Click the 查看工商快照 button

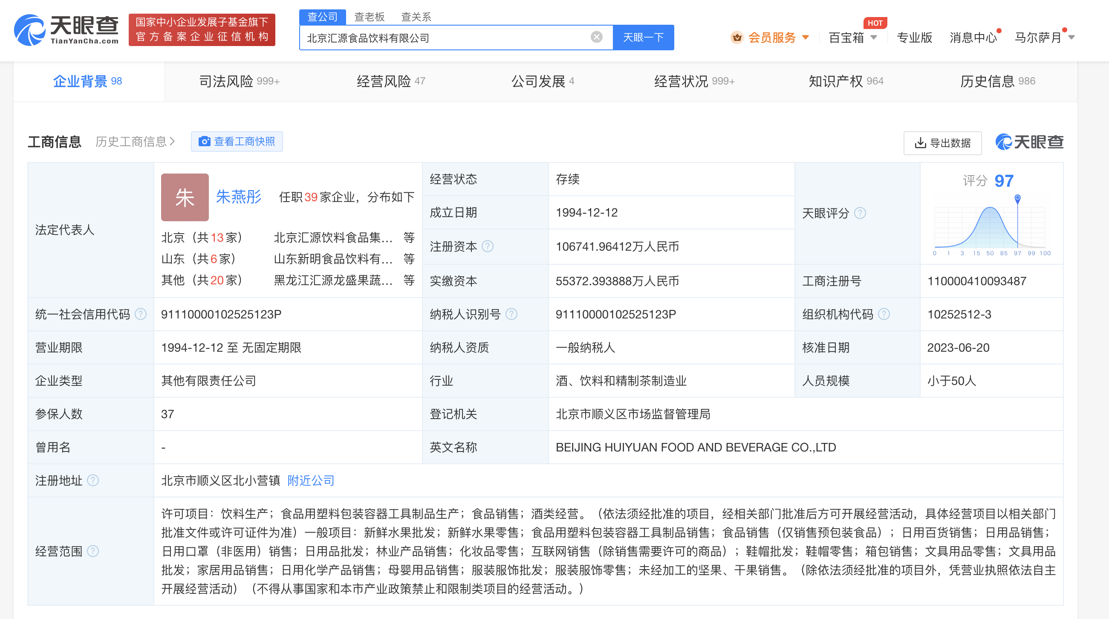(237, 141)
